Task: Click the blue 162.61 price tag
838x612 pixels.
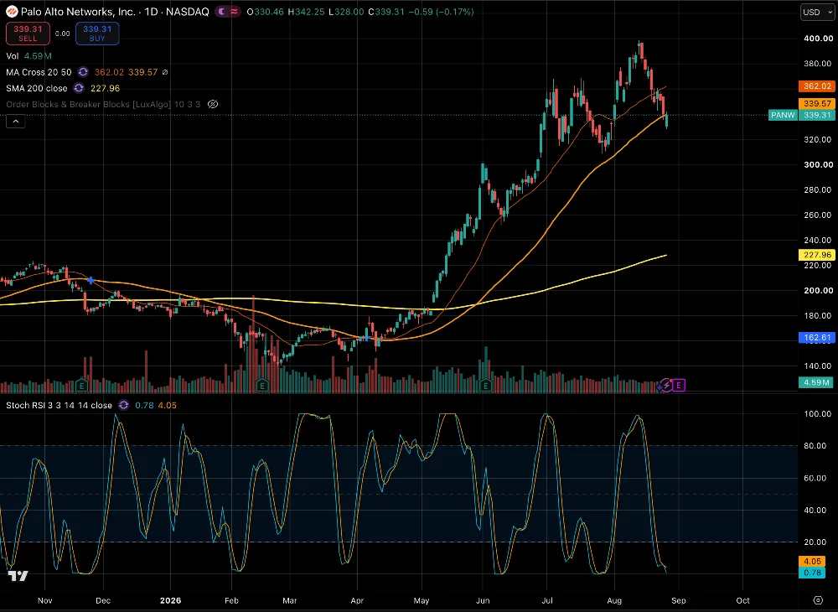Action: click(x=816, y=337)
